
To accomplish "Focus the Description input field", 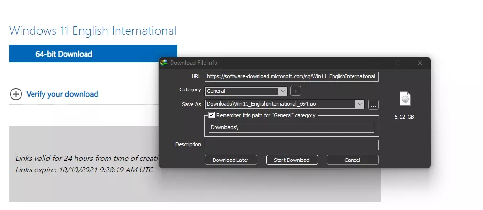I will point(291,145).
